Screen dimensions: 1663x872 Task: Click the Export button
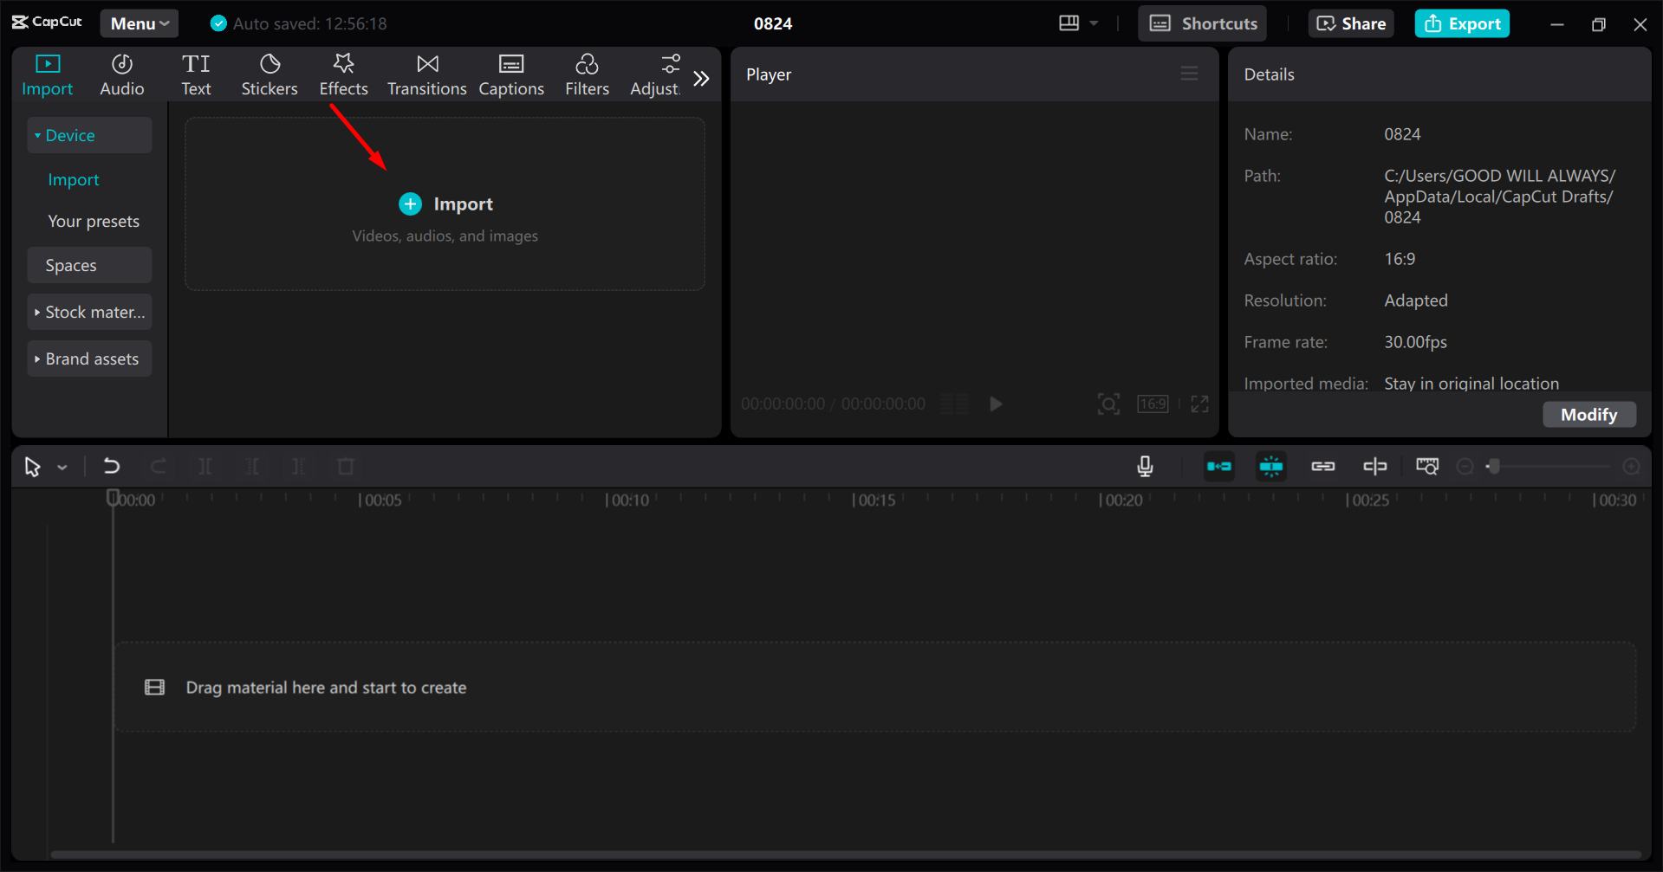point(1462,23)
